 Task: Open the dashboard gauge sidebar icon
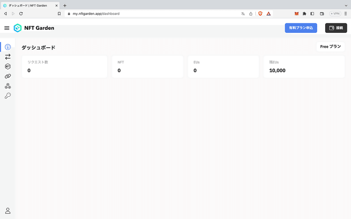(8, 47)
